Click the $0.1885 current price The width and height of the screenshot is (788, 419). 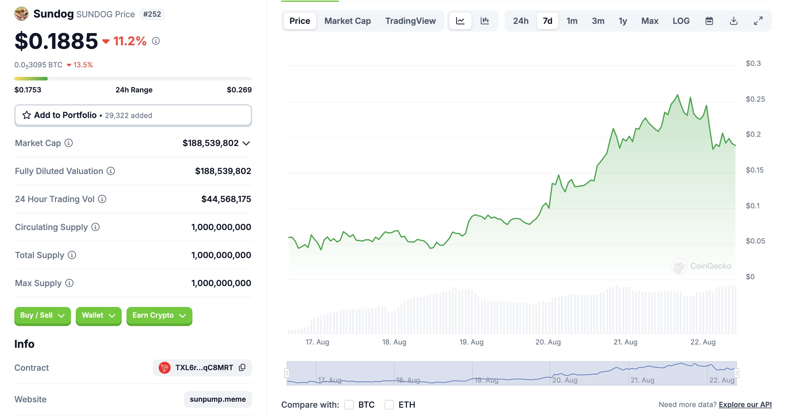56,41
